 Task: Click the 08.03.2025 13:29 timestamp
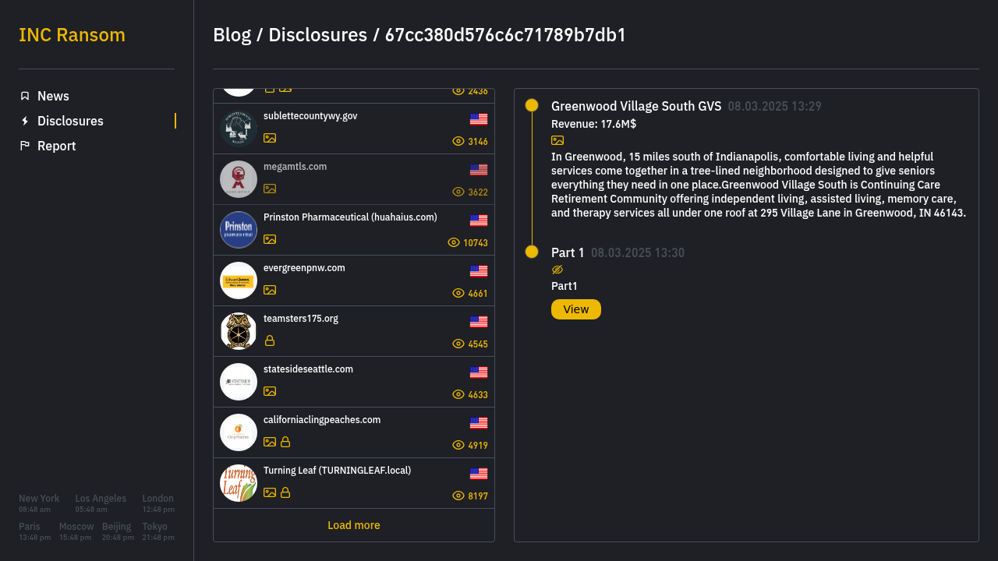tap(775, 106)
